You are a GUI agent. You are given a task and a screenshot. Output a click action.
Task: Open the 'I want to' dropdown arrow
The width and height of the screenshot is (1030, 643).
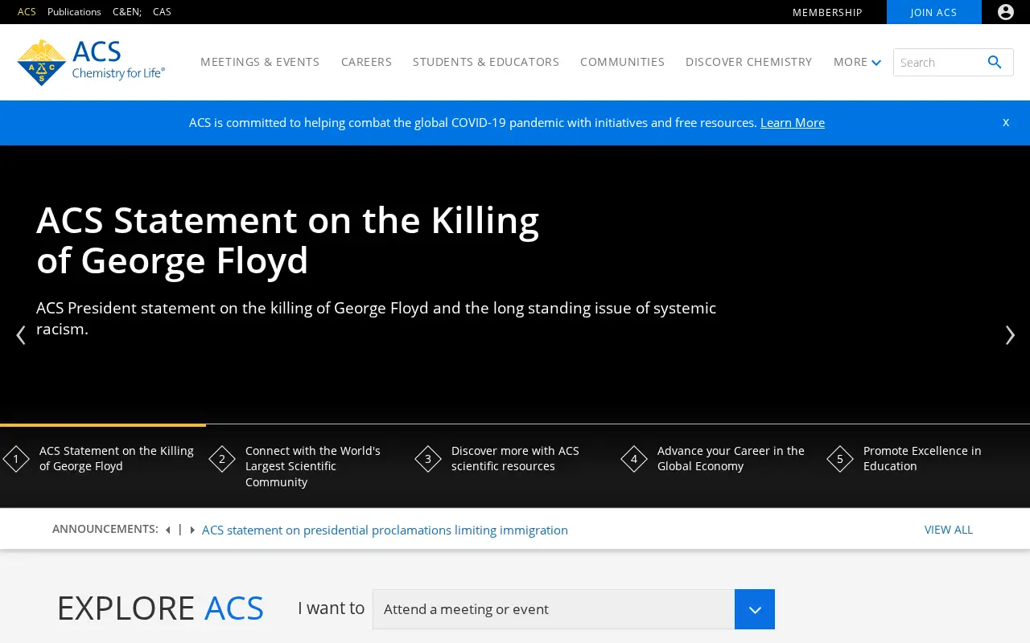point(755,609)
